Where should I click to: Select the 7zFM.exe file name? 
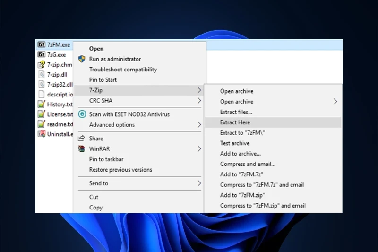coord(59,45)
